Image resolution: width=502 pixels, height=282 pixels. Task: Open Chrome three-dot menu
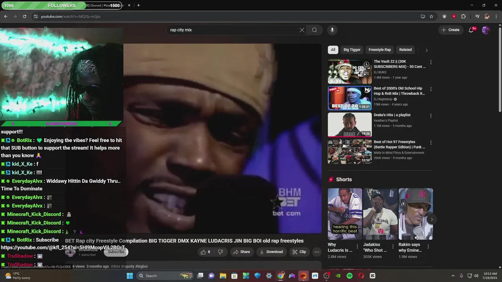[496, 16]
